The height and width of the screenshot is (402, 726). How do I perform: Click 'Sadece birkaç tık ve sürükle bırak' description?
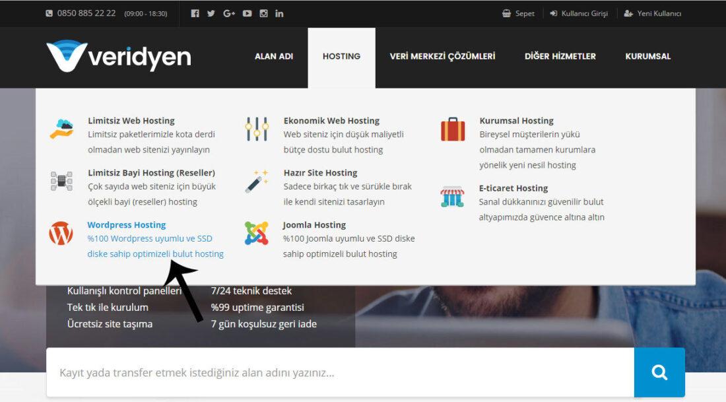tap(348, 186)
